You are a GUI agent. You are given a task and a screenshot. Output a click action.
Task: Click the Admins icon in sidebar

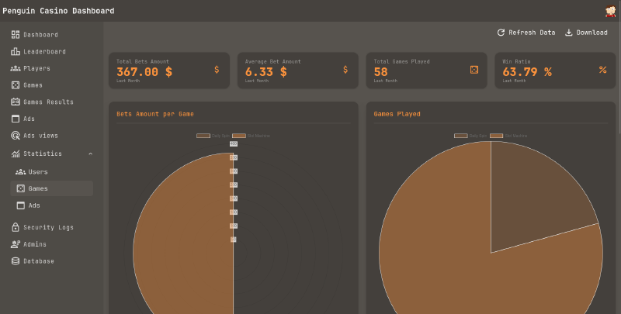16,244
